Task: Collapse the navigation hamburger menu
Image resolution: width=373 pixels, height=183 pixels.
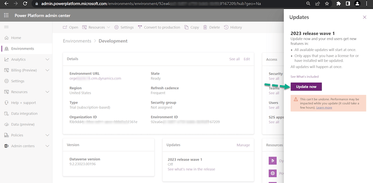Action: pos(7,27)
